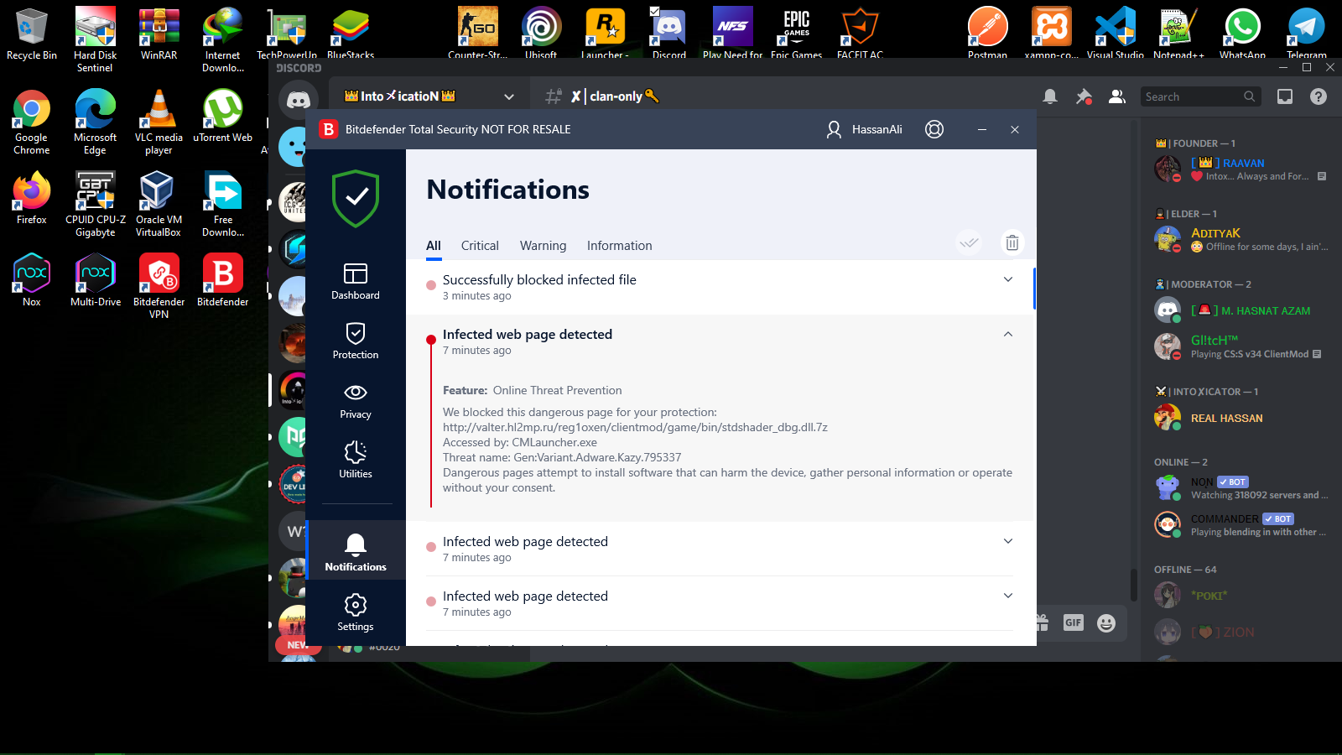Open the IntoXicatioN server dropdown menu
Image resolution: width=1342 pixels, height=755 pixels.
coord(508,96)
